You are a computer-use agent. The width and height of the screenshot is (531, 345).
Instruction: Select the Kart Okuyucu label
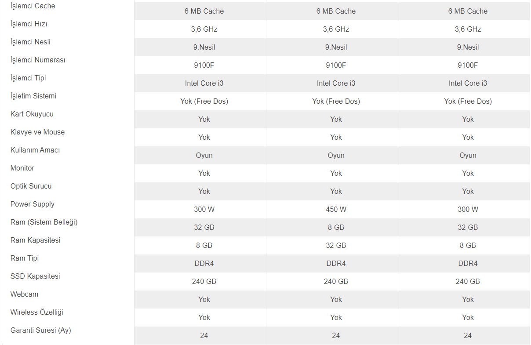coord(32,114)
